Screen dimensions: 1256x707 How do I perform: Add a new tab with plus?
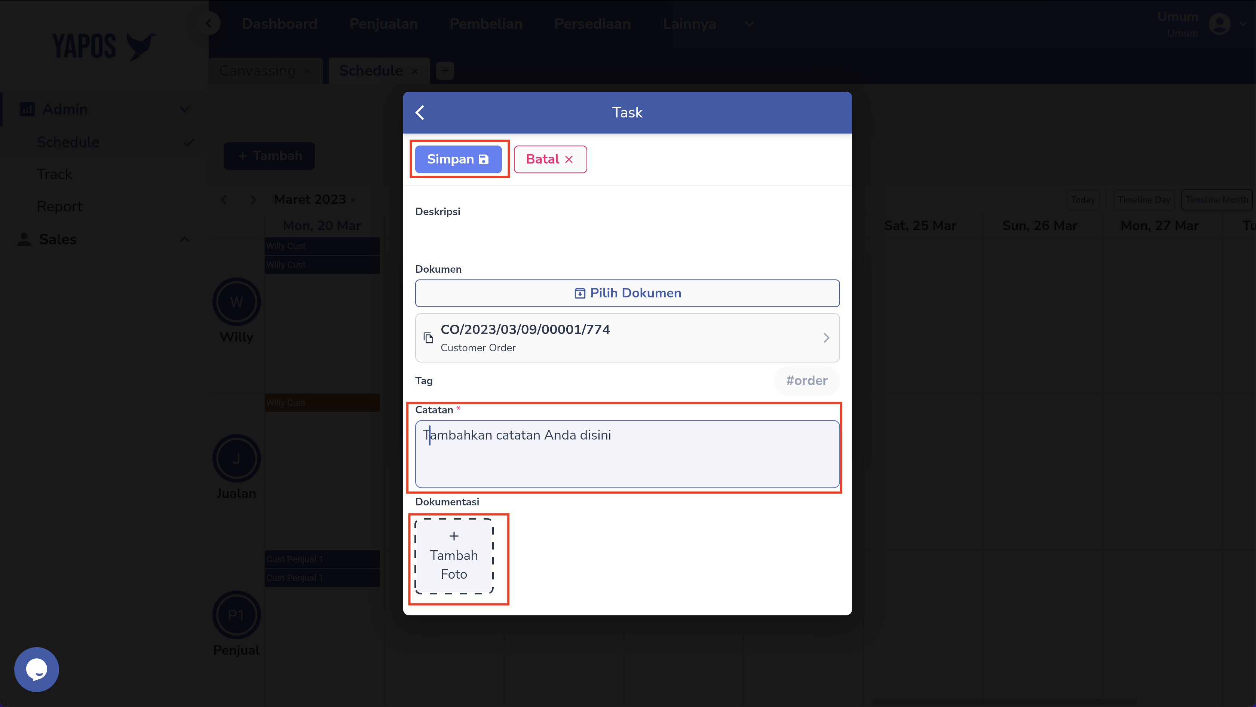(x=445, y=71)
